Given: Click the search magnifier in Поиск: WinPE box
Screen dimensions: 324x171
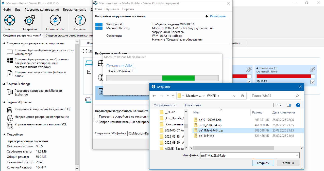Looking at the screenshot, I should (x=297, y=96).
